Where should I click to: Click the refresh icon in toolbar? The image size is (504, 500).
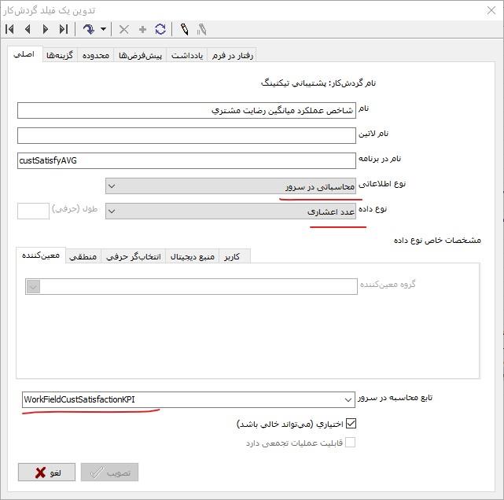pos(160,30)
